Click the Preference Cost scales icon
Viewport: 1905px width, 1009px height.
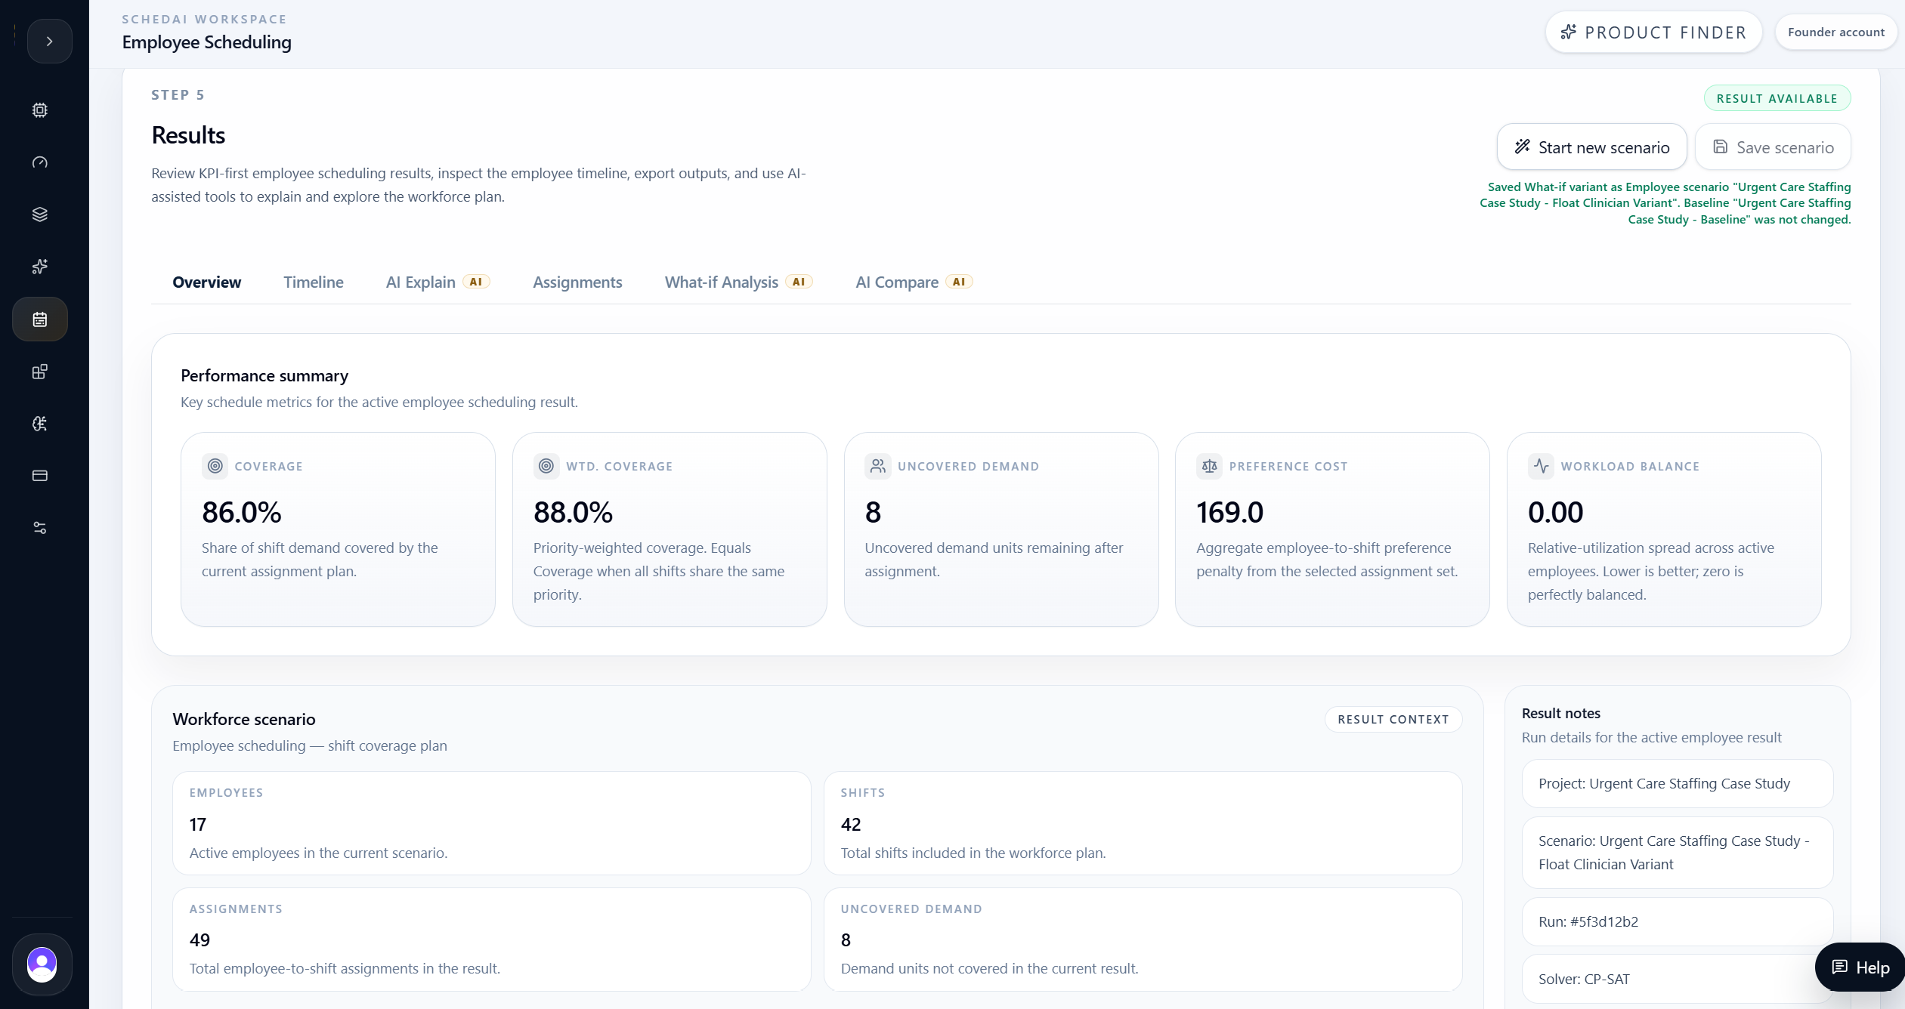pyautogui.click(x=1209, y=467)
